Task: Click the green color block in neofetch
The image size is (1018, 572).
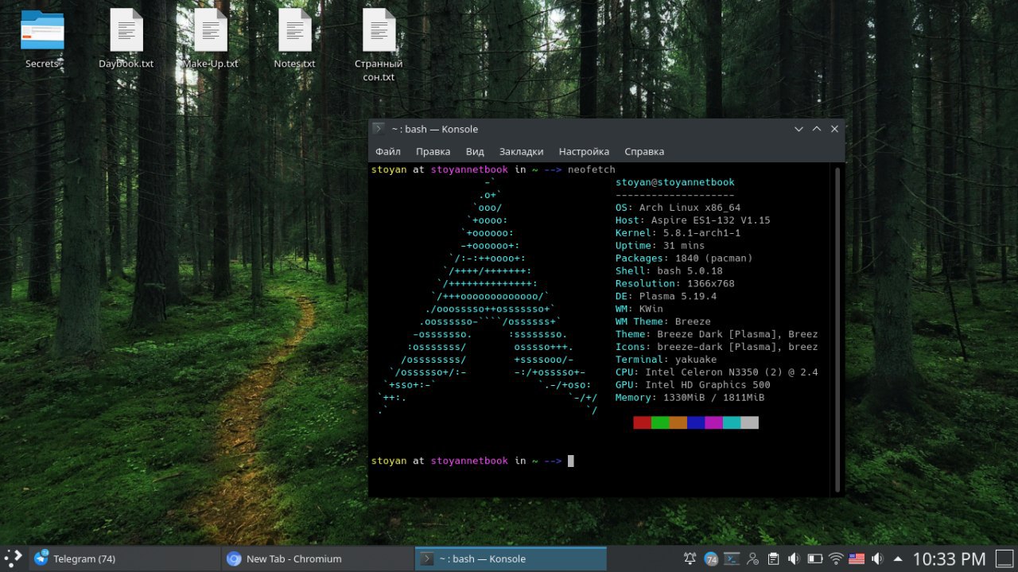Action: [x=660, y=422]
